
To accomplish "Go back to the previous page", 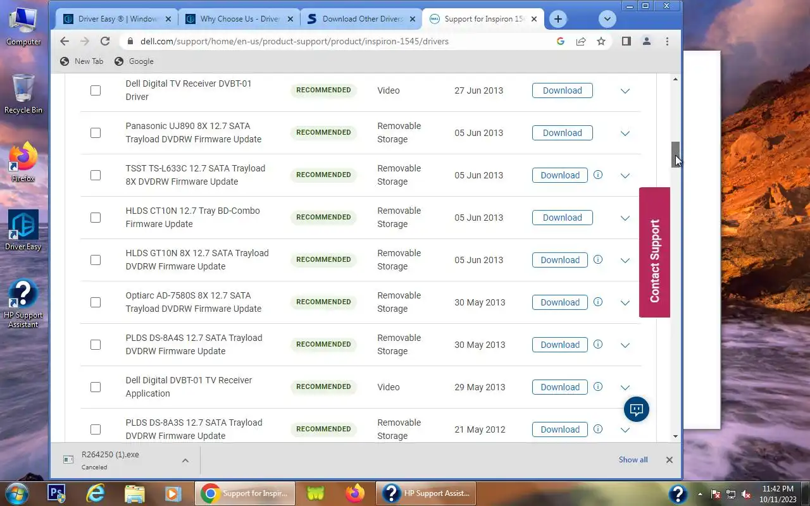I will click(x=65, y=41).
